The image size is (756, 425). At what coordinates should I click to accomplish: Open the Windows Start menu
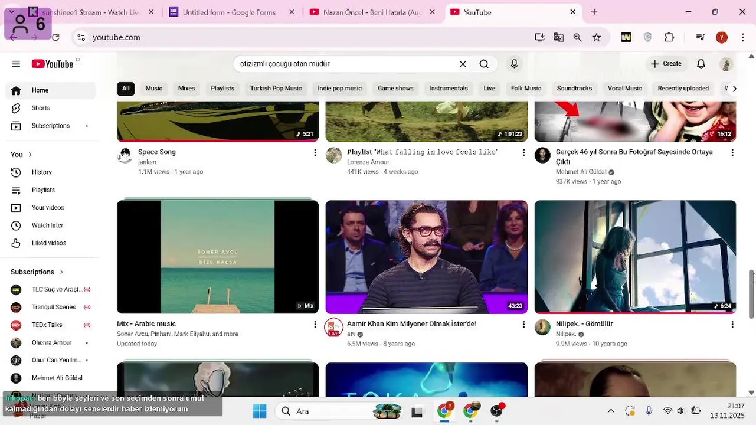pos(260,411)
